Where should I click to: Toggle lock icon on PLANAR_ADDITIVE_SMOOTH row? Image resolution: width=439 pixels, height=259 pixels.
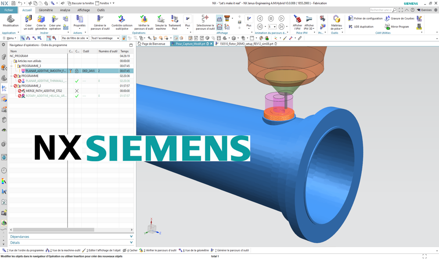point(76,71)
